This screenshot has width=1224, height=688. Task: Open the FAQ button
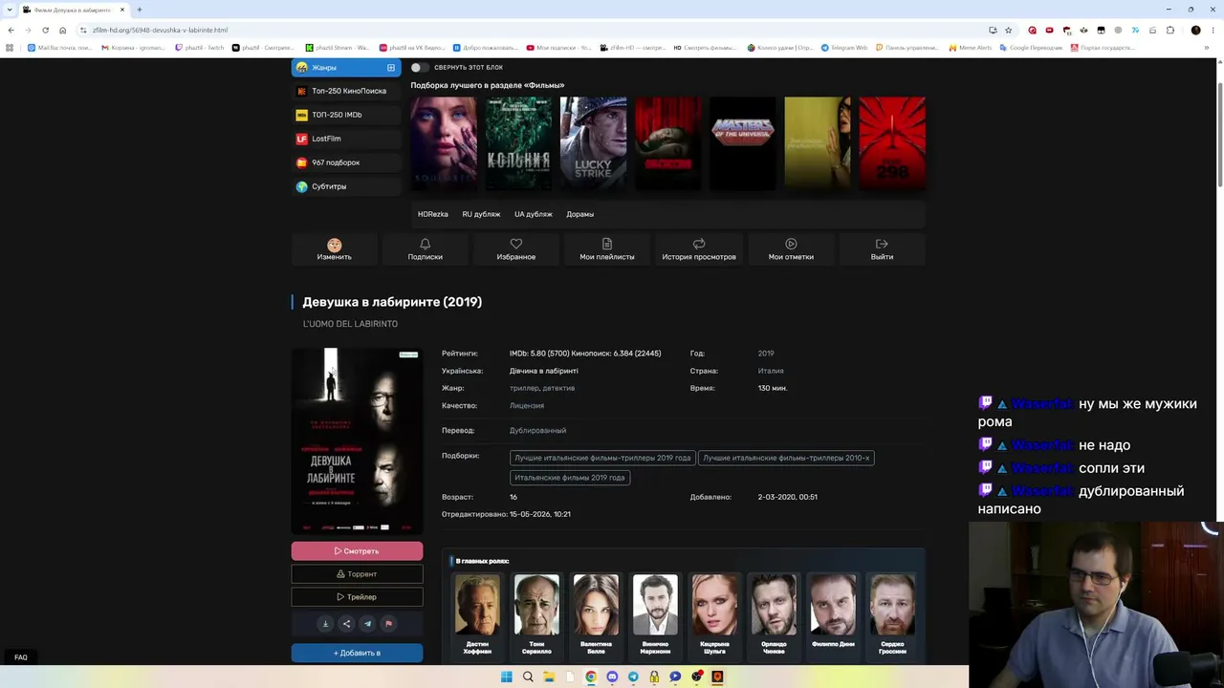tap(21, 657)
